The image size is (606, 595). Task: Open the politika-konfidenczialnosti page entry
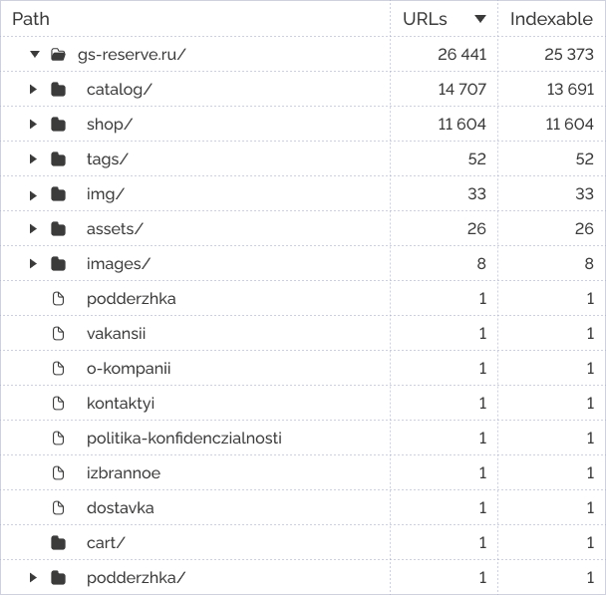[x=184, y=439]
